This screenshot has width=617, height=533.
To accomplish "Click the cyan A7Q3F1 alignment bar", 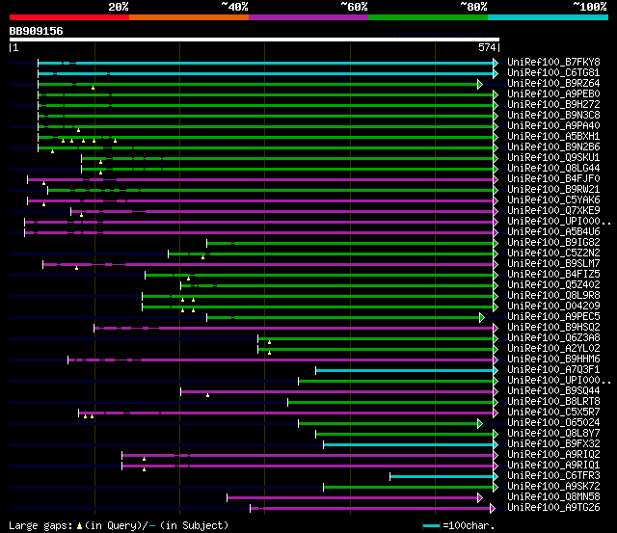I will click(x=405, y=370).
